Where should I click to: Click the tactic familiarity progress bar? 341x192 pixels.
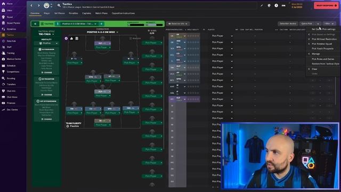pyautogui.click(x=136, y=25)
